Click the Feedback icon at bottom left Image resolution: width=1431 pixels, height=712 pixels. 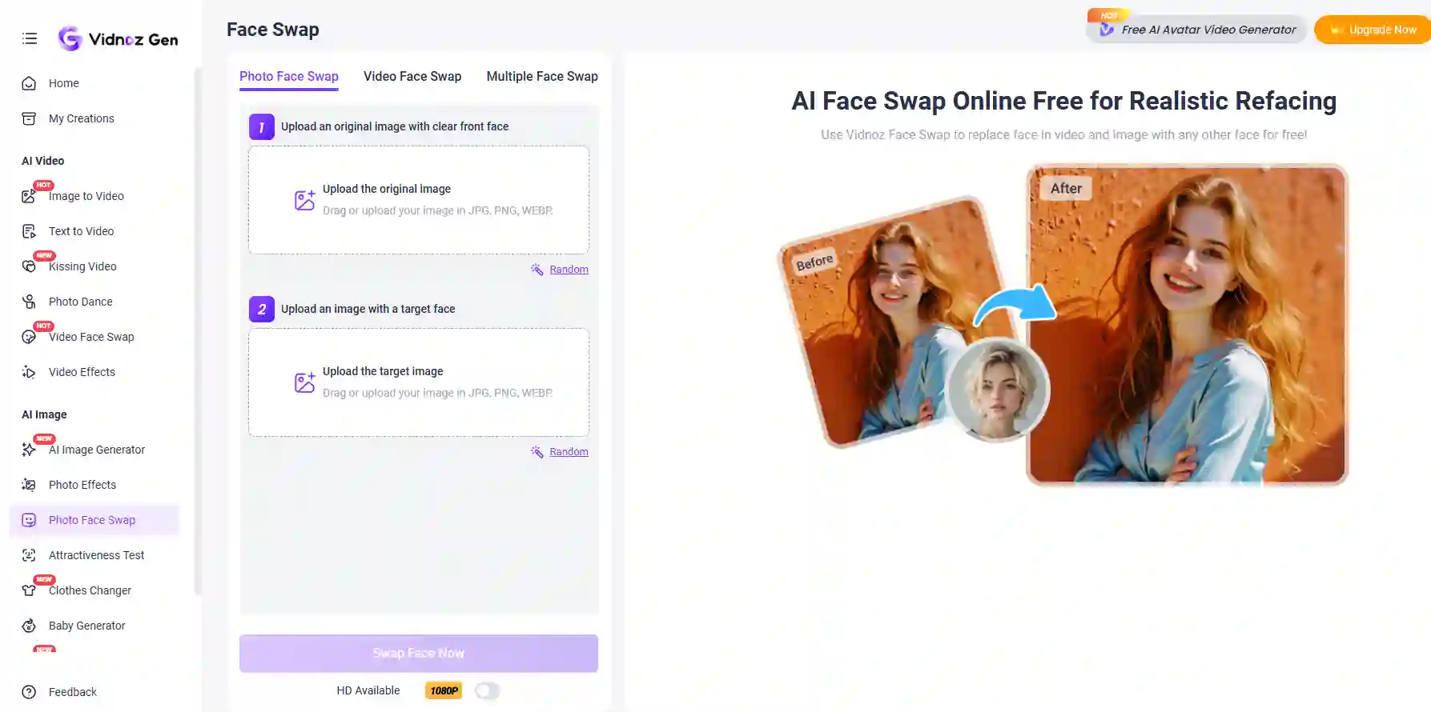[x=29, y=692]
